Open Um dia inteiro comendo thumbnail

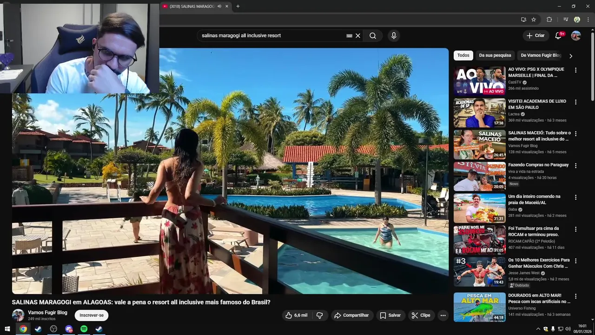click(479, 208)
